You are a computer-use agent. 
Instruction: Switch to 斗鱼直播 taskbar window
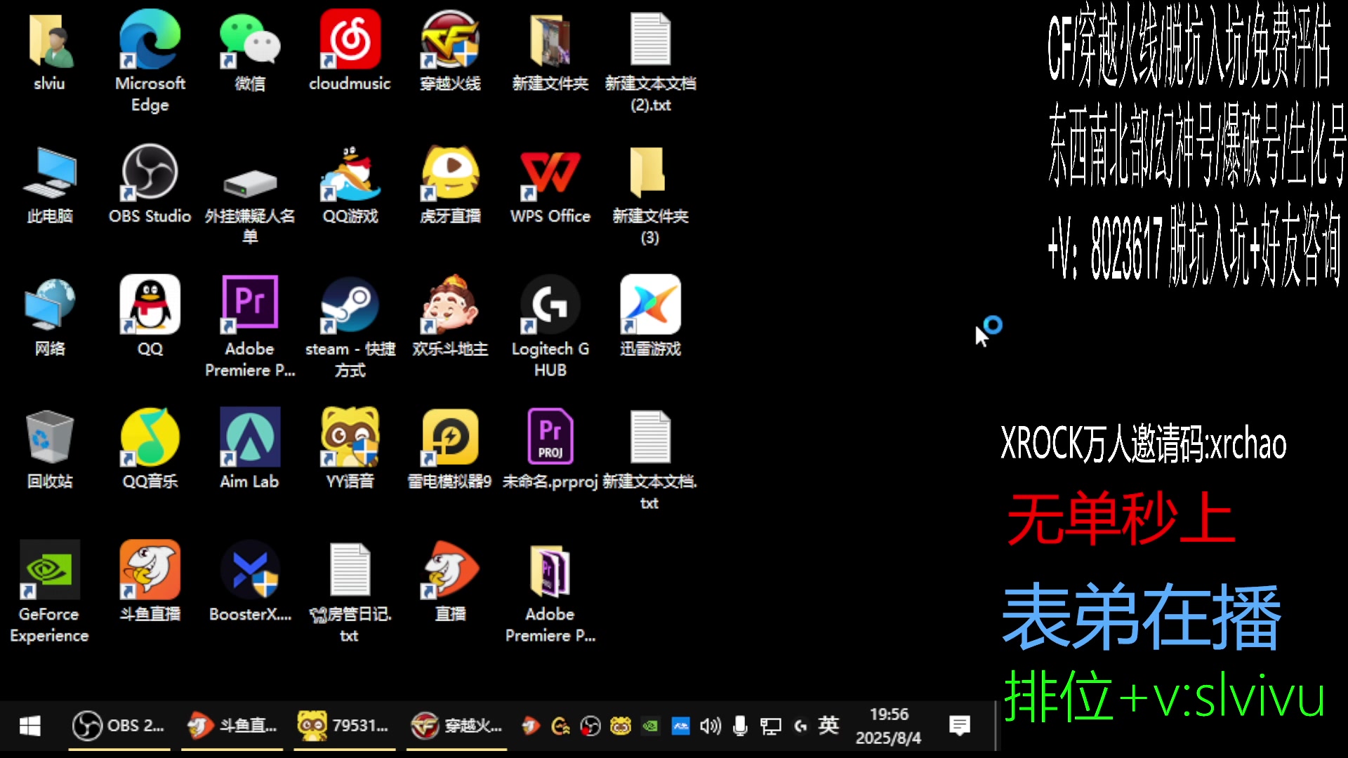[232, 726]
